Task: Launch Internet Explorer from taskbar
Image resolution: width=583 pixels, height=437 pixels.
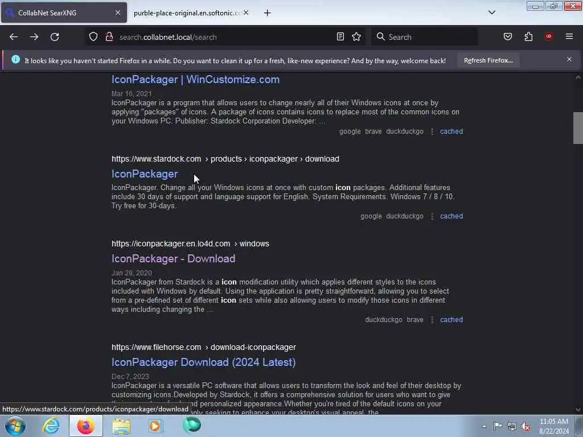Action: pos(51,426)
